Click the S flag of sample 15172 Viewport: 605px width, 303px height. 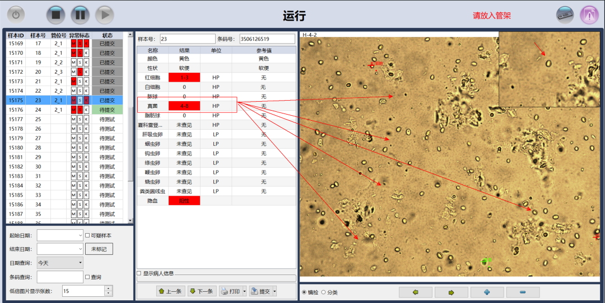tap(80, 72)
